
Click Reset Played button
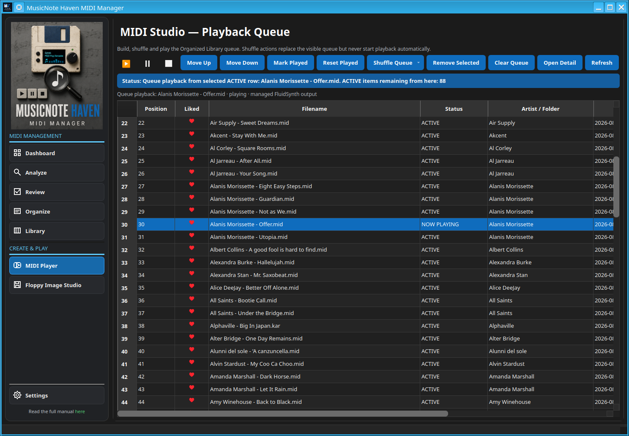pos(340,63)
